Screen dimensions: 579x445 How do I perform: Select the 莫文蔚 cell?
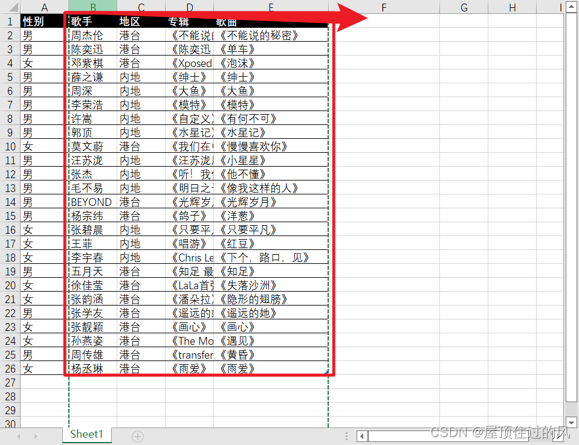click(92, 146)
